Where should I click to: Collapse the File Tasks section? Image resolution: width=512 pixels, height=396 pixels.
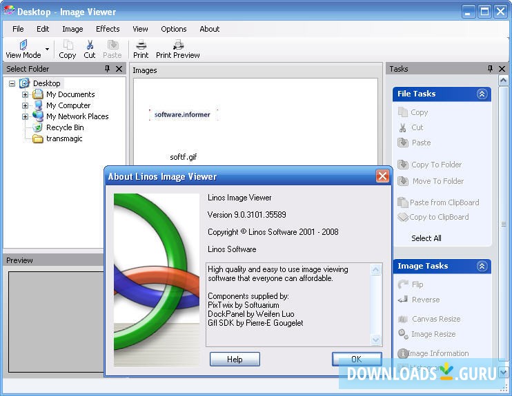[482, 94]
